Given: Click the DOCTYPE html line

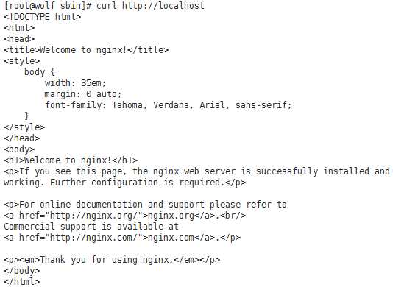Looking at the screenshot, I should (x=43, y=17).
